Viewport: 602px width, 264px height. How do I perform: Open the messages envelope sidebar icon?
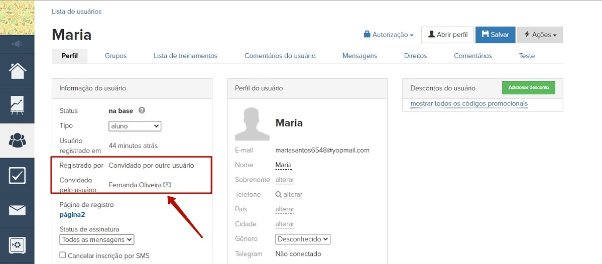17,210
